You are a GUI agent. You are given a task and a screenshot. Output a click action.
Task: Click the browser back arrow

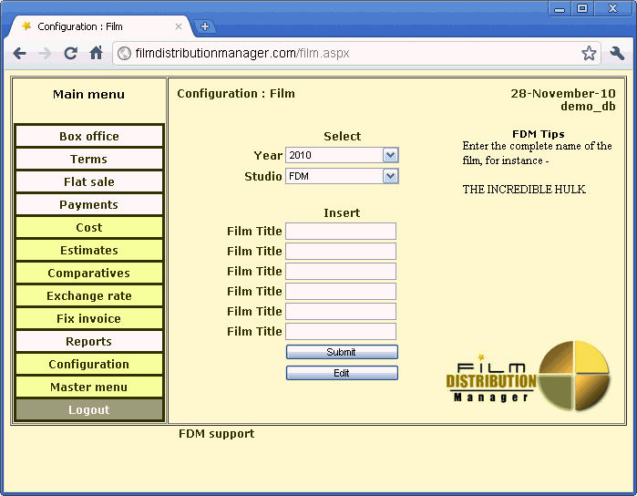[19, 54]
